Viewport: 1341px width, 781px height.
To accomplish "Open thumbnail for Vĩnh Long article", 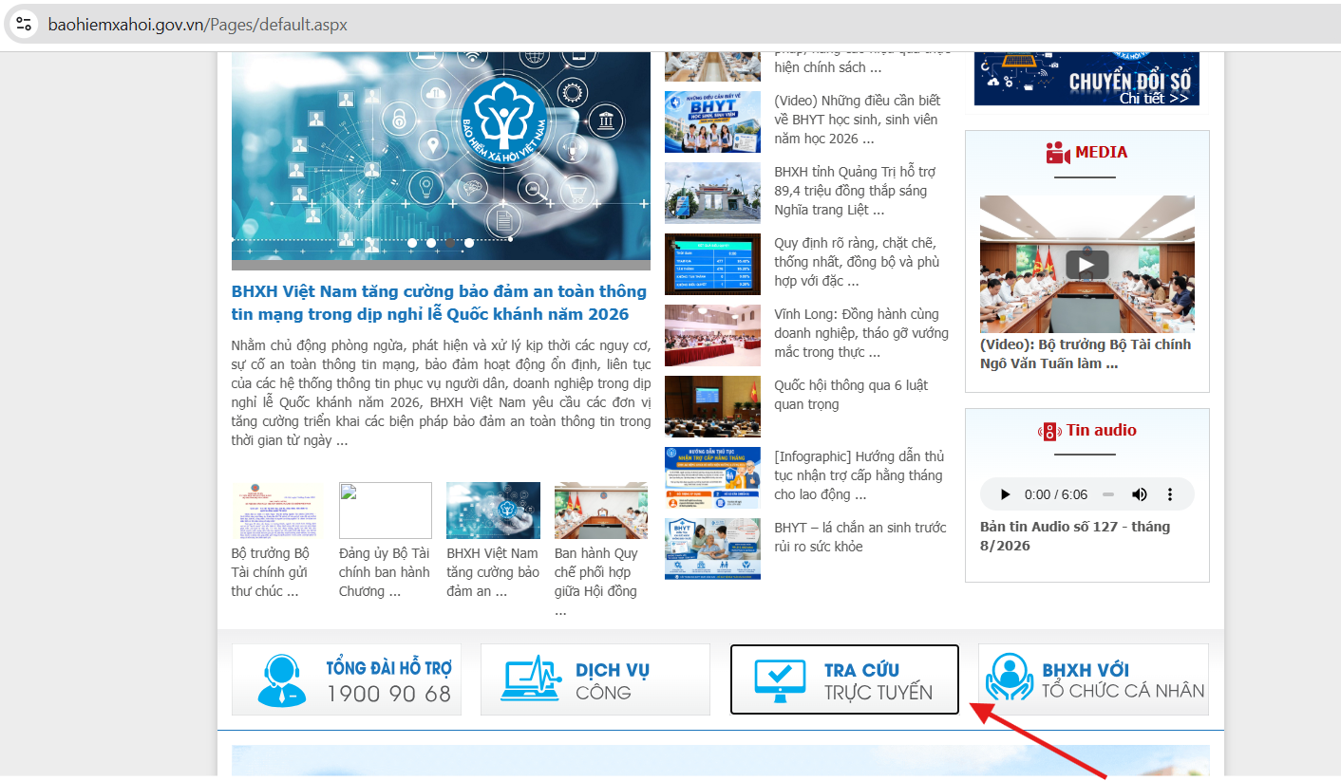I will click(x=712, y=335).
